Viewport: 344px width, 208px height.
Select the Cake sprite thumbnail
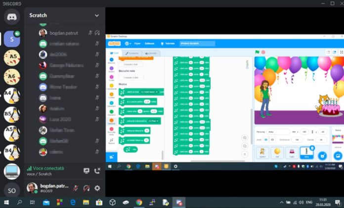(292, 153)
